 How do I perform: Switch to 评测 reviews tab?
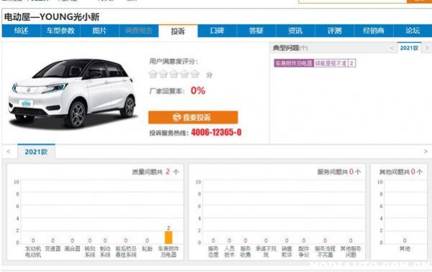pyautogui.click(x=335, y=31)
